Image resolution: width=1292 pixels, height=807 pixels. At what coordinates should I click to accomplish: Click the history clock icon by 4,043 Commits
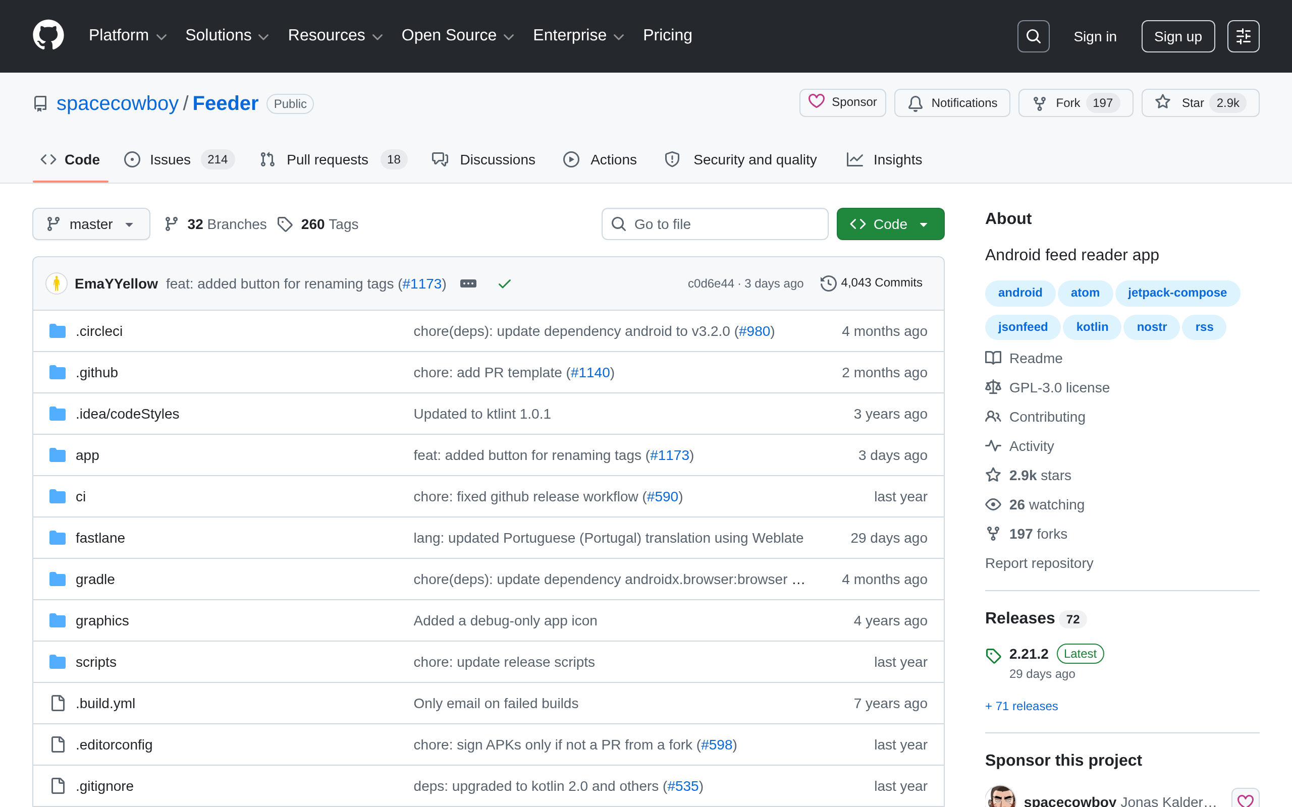coord(828,283)
